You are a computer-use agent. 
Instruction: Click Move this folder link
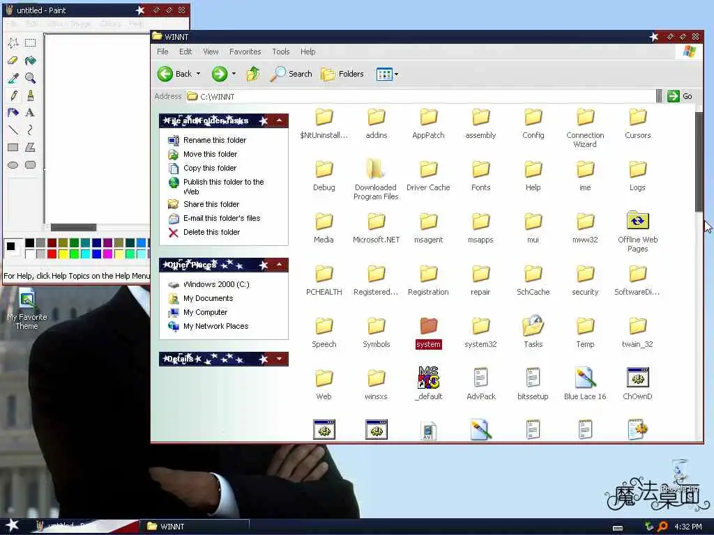[x=211, y=154]
